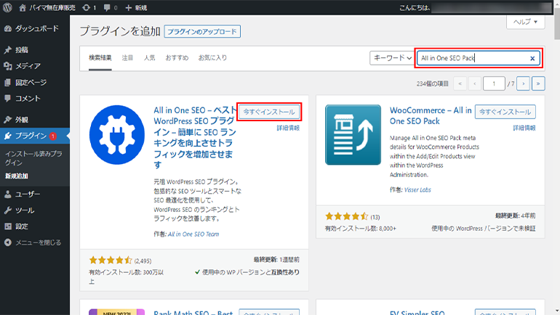The width and height of the screenshot is (560, 315).
Task: Click the WooCommerce All in One SEO Pack icon
Action: [x=353, y=135]
